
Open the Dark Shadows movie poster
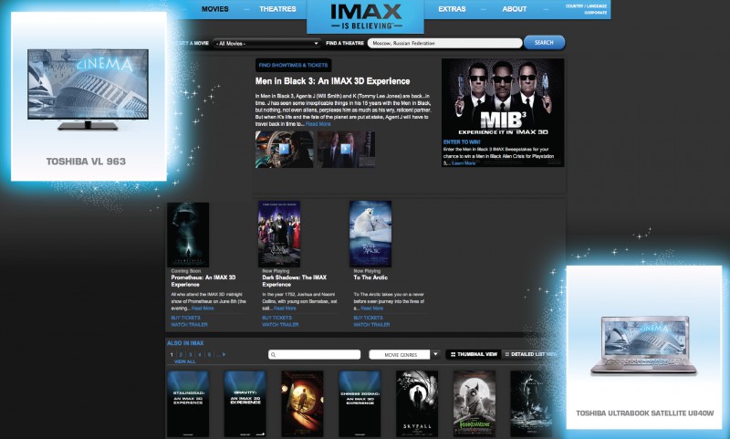(x=279, y=234)
